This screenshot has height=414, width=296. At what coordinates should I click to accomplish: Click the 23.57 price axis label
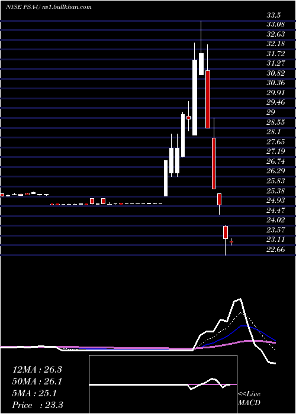coord(275,229)
